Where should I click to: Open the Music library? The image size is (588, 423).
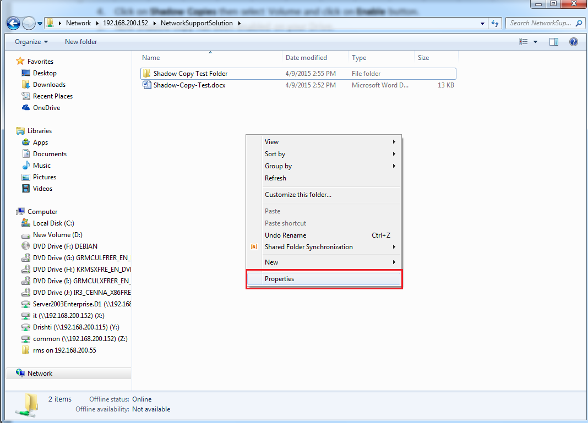[x=41, y=165]
